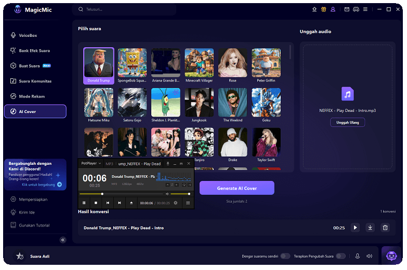Screen dimensions: 407x270
Task: Pin PotPlayer window on top
Action: (x=168, y=164)
